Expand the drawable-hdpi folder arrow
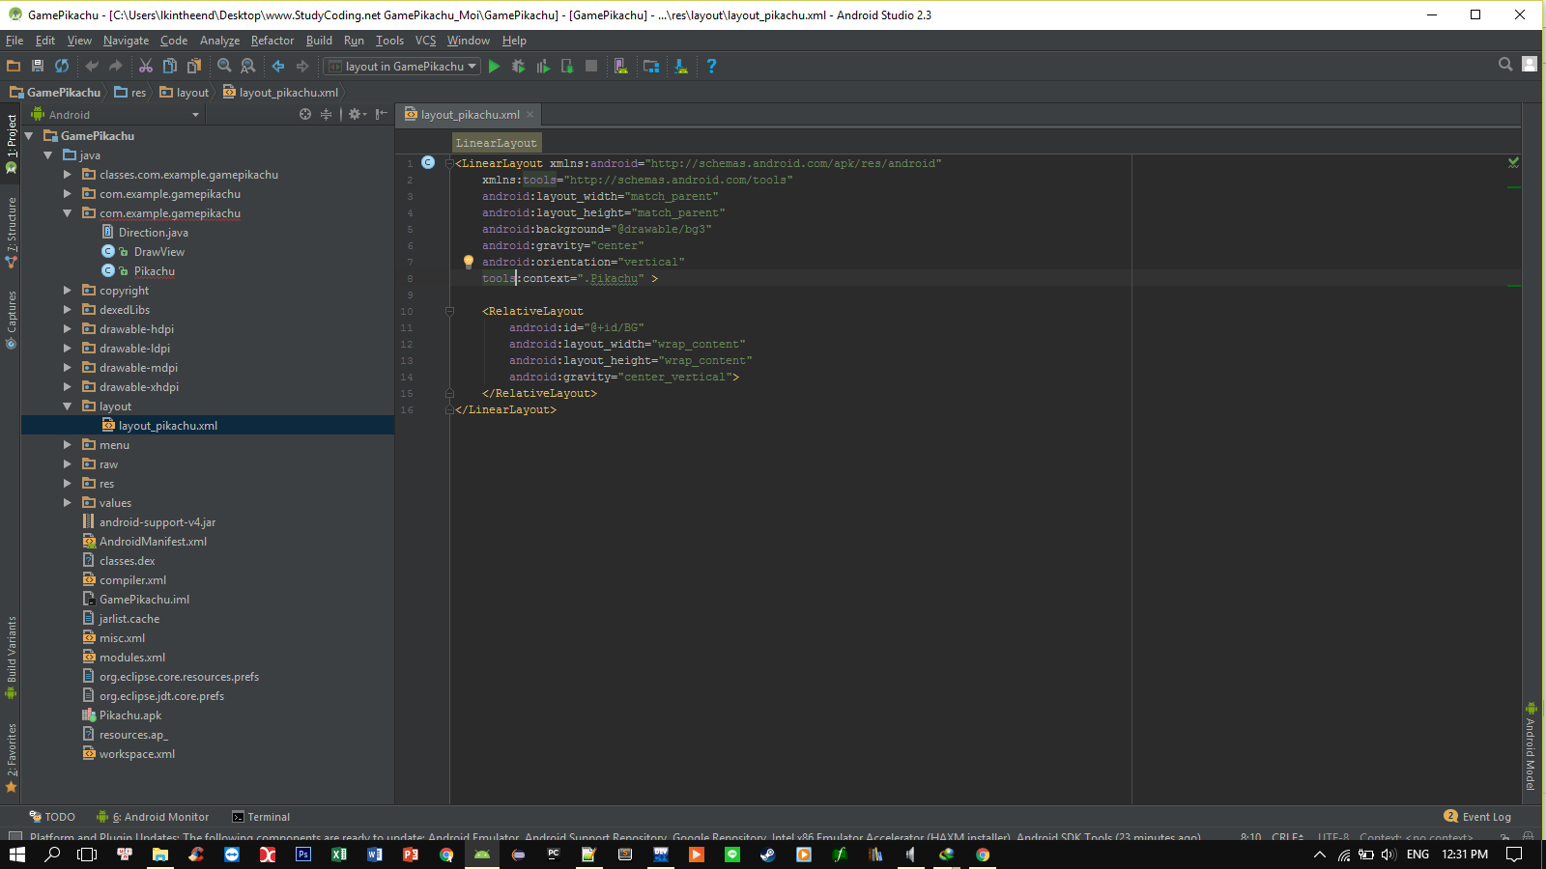This screenshot has width=1546, height=869. [x=68, y=329]
